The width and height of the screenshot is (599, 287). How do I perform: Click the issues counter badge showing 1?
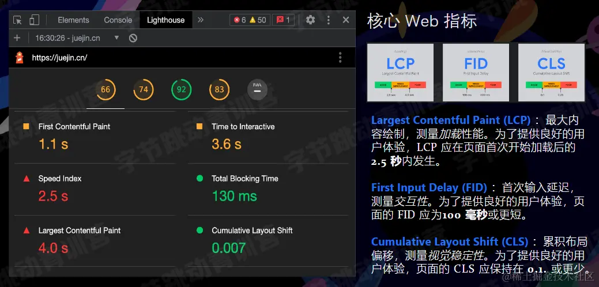[283, 20]
